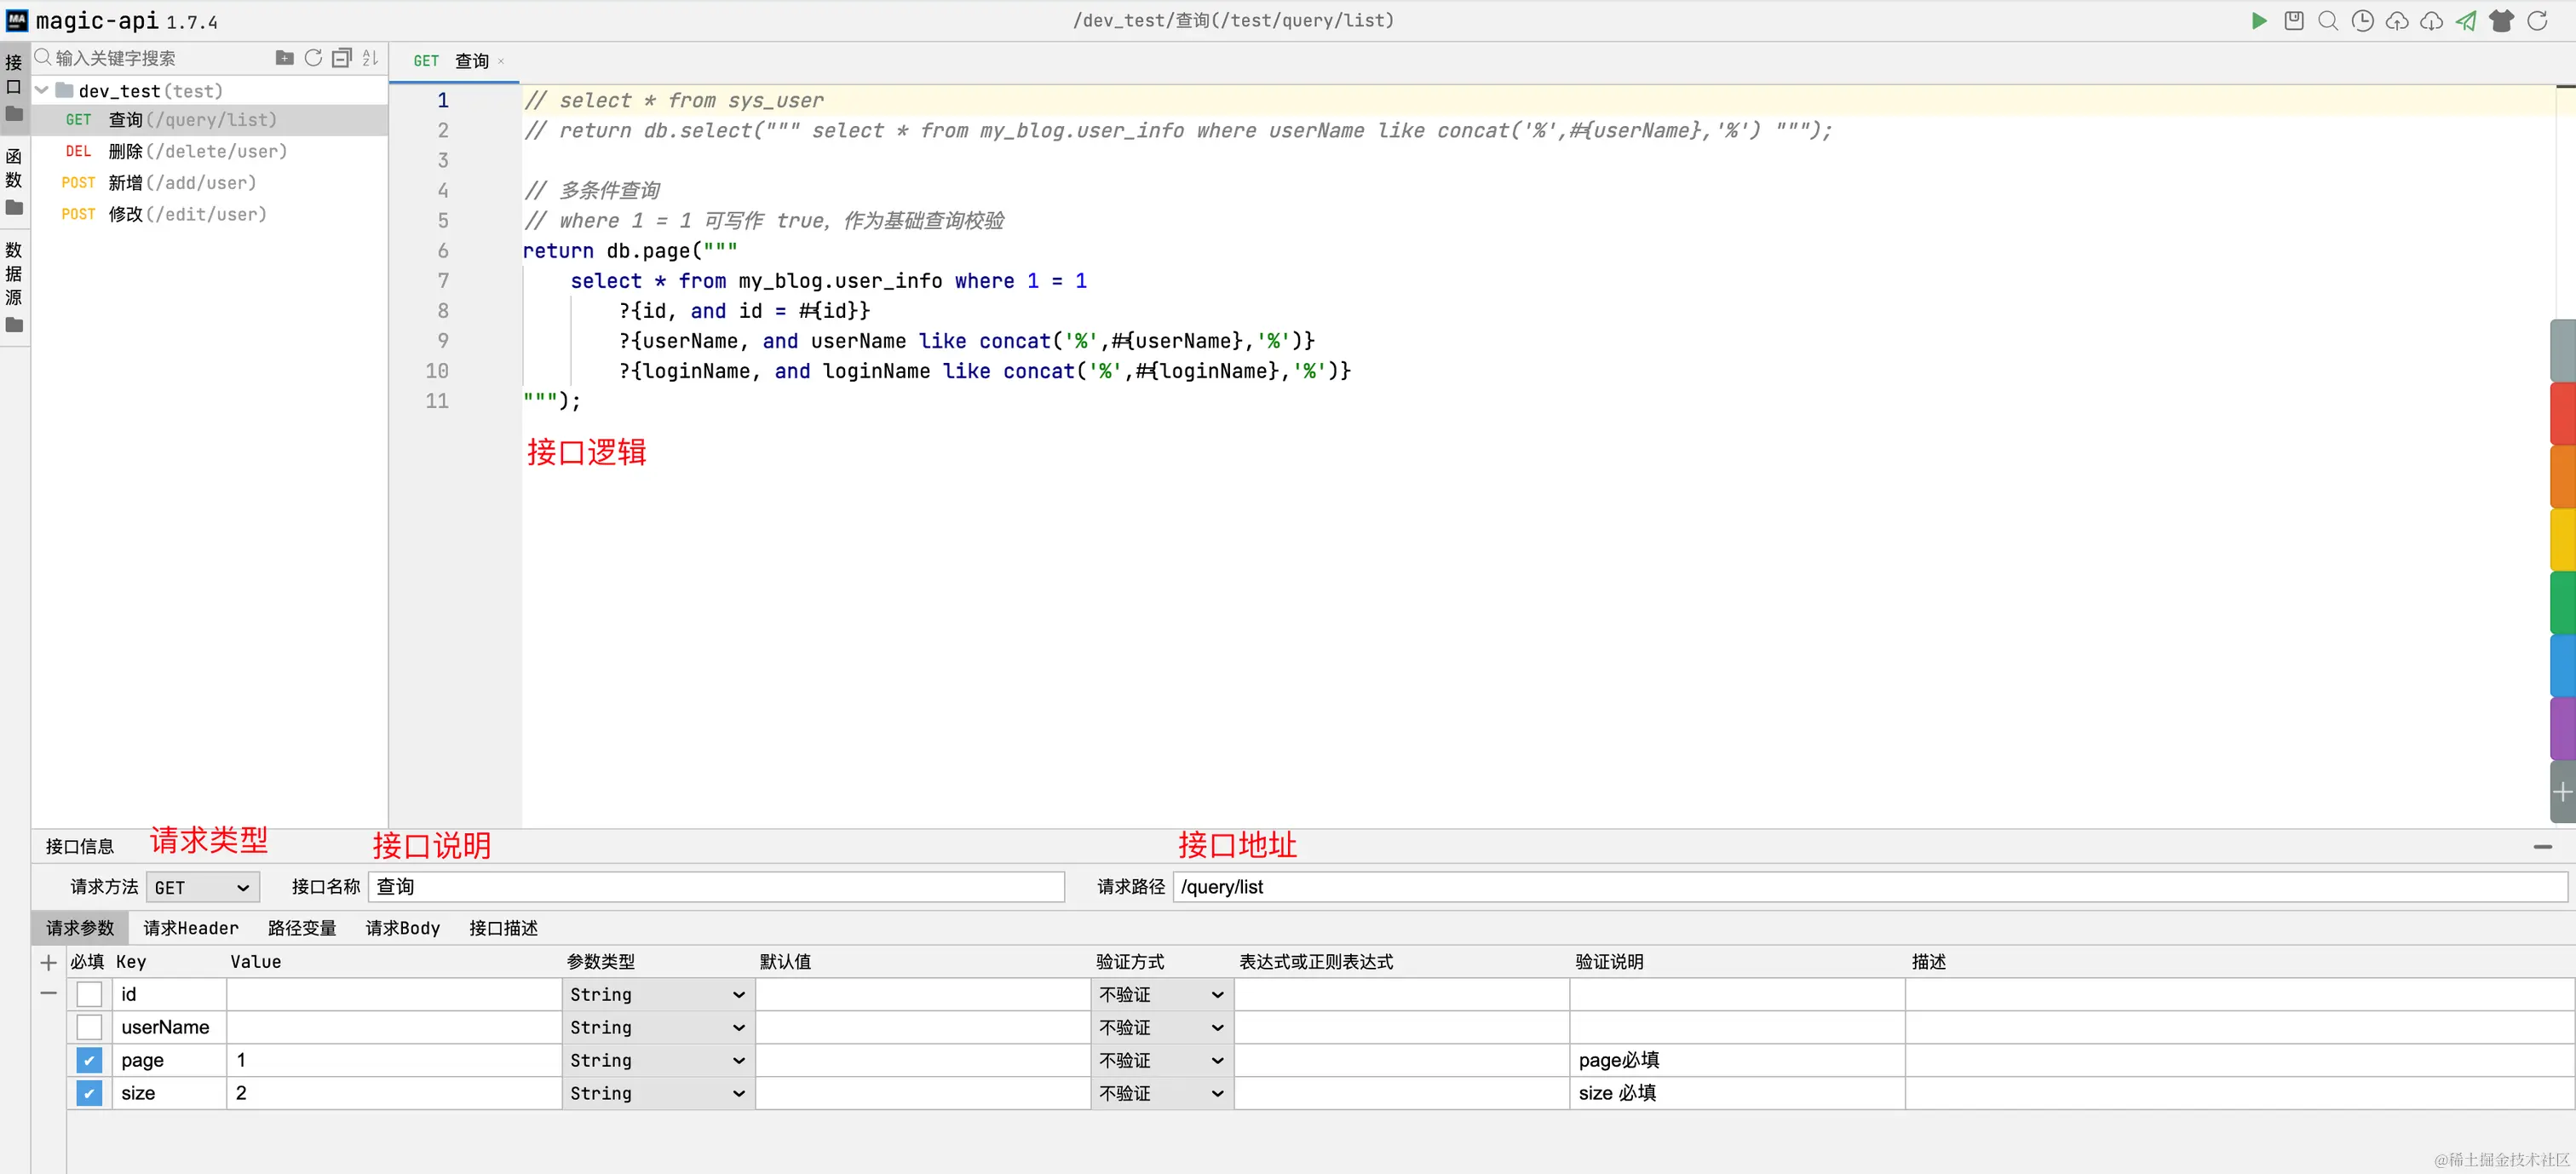Open the parameter type dropdown for size
Viewport: 2576px width, 1174px height.
coord(658,1093)
